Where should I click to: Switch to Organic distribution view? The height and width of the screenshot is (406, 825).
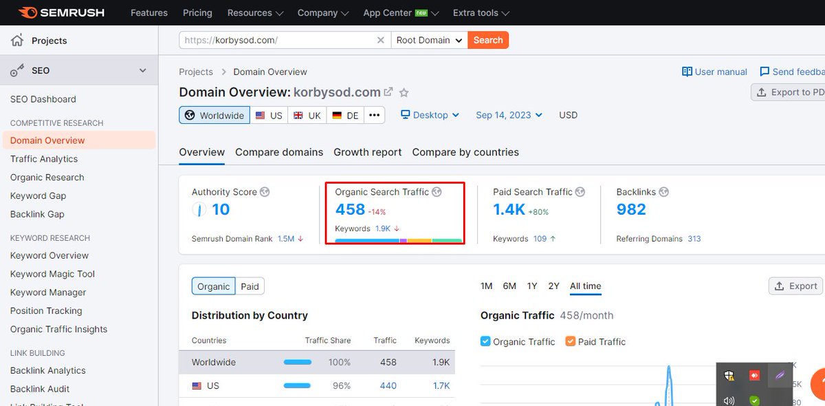tap(214, 286)
